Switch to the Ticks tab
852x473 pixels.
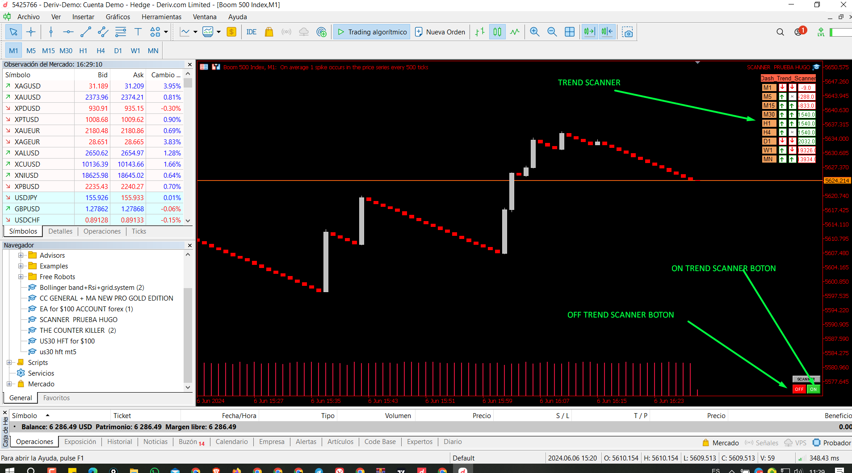pyautogui.click(x=139, y=231)
